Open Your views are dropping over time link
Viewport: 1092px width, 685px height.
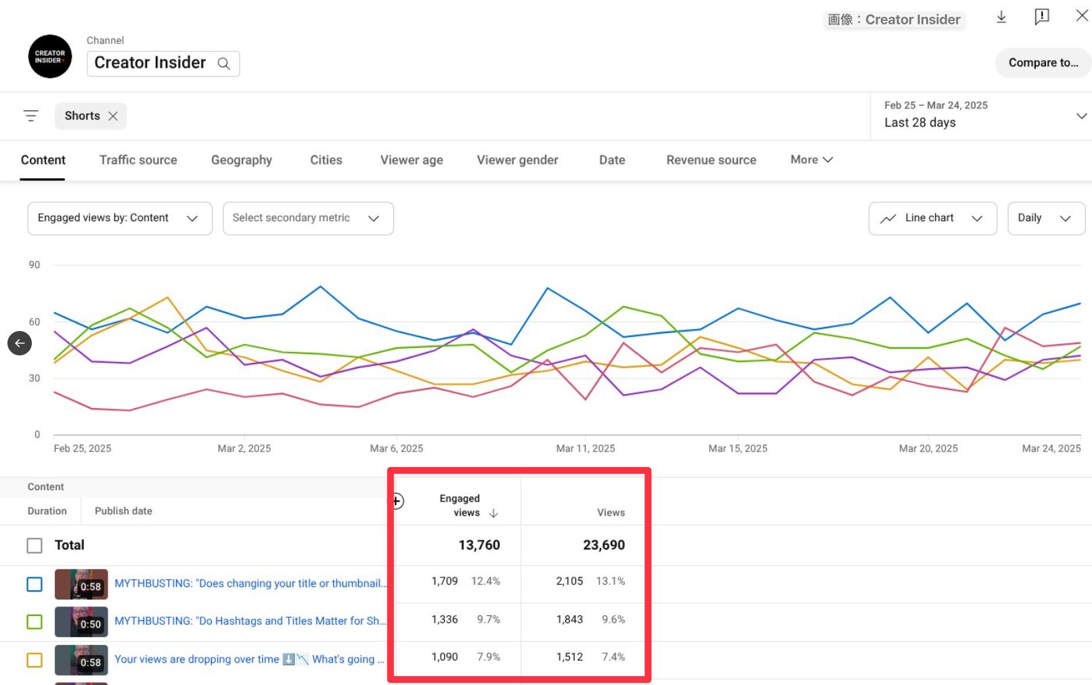point(249,659)
